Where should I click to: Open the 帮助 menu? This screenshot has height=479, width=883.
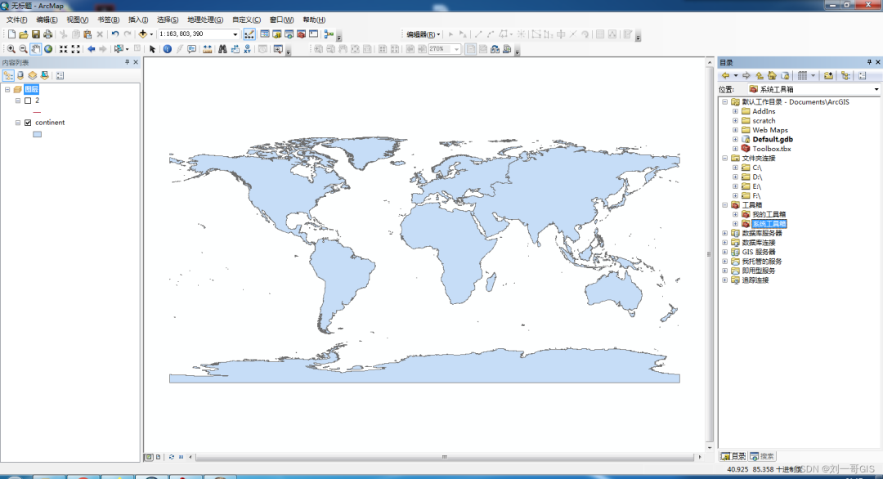coord(314,20)
